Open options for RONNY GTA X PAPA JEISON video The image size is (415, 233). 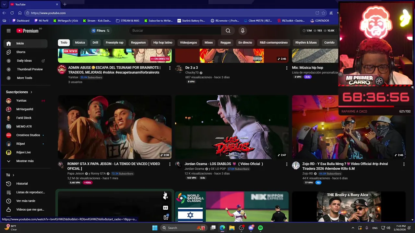tap(170, 164)
